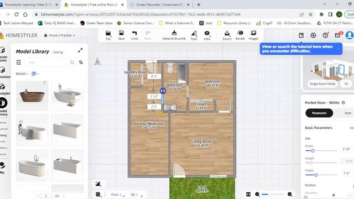Click the page number field in Model Library
The height and width of the screenshot is (199, 354).
point(46,196)
